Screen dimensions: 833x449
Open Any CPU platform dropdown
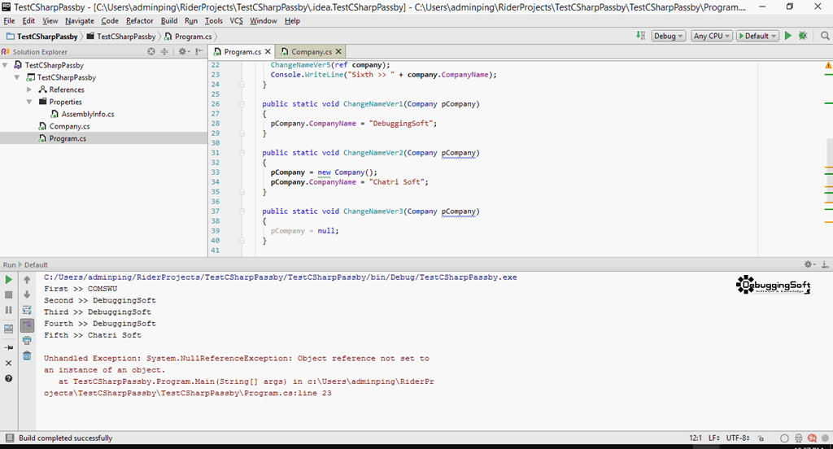pos(712,36)
